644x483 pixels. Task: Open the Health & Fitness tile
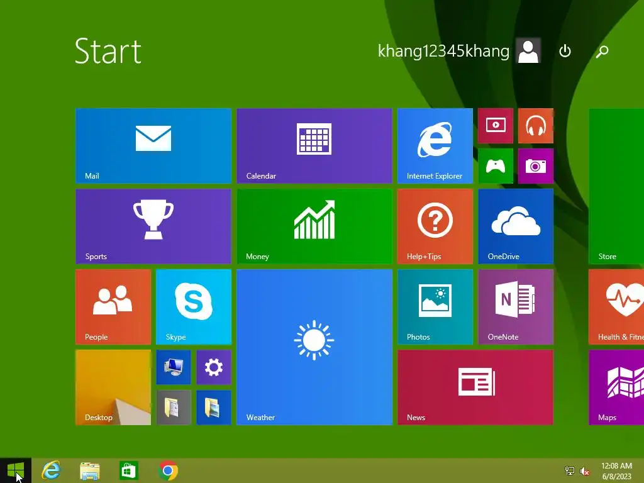click(x=616, y=307)
